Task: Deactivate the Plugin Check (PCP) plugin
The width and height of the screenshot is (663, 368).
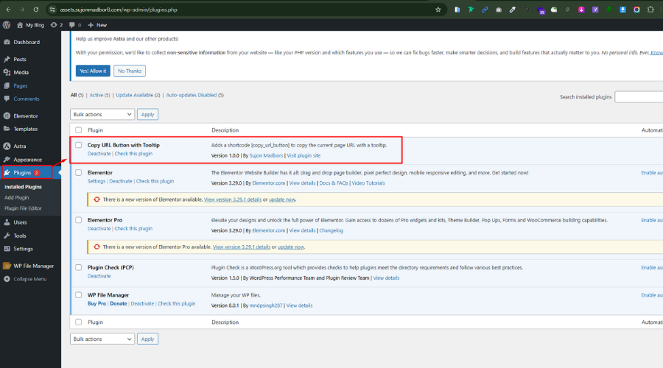Action: [99, 276]
